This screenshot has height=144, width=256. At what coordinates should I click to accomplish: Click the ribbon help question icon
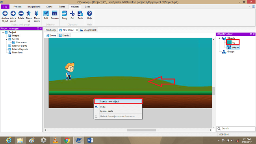[253, 7]
